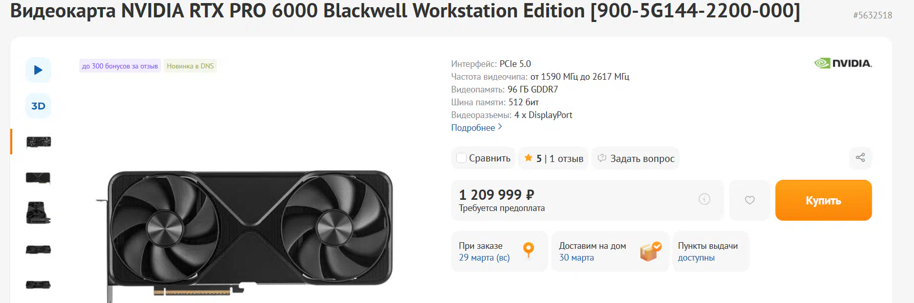The height and width of the screenshot is (303, 914).
Task: Click the star rating icon
Action: [x=528, y=158]
